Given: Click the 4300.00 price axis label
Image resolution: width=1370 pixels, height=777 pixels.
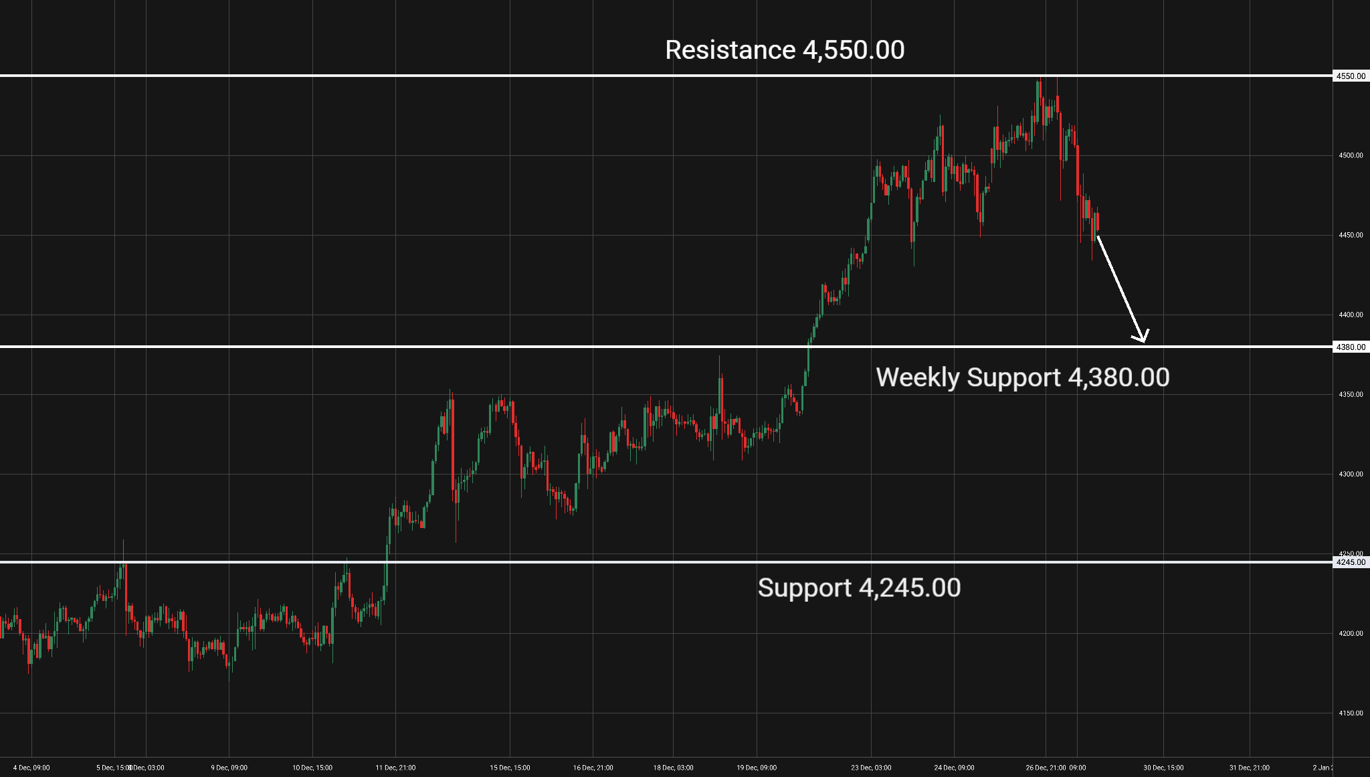Looking at the screenshot, I should click(1351, 474).
